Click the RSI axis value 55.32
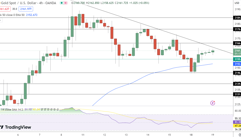Image resolution: width=241 pixels, height=137 pixels. point(238,118)
